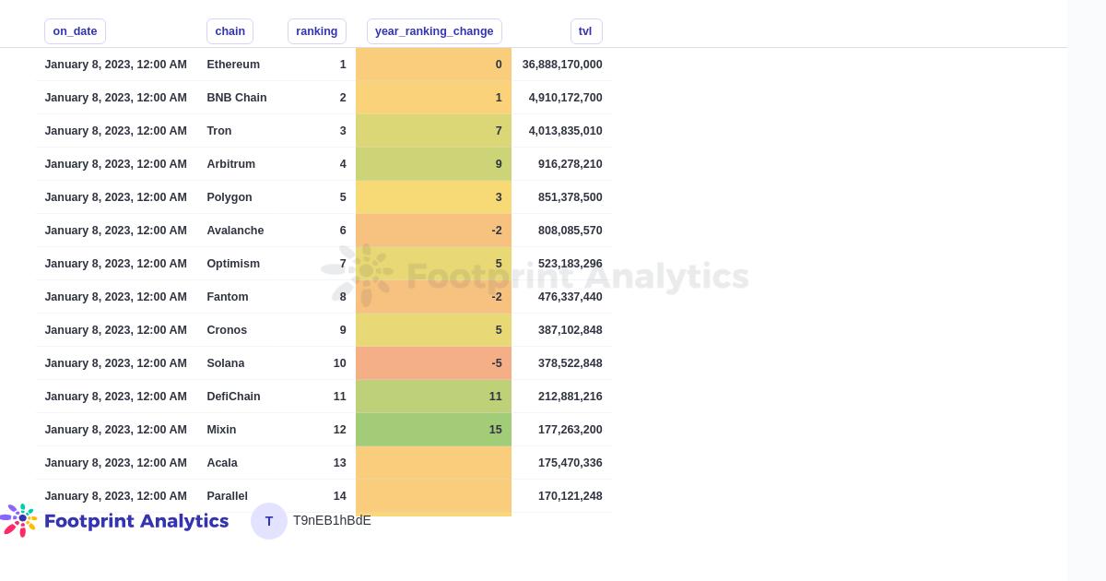Click the Footprint Analytics flower logo icon
Viewport: 1106px width, 581px height.
[x=18, y=521]
